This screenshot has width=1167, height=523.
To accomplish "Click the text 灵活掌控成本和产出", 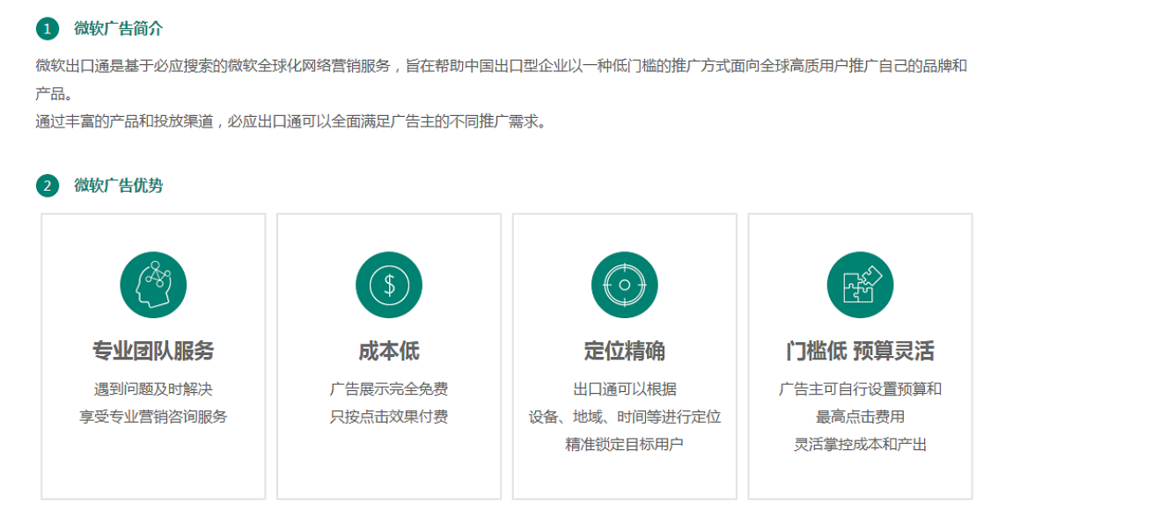I will [x=860, y=445].
